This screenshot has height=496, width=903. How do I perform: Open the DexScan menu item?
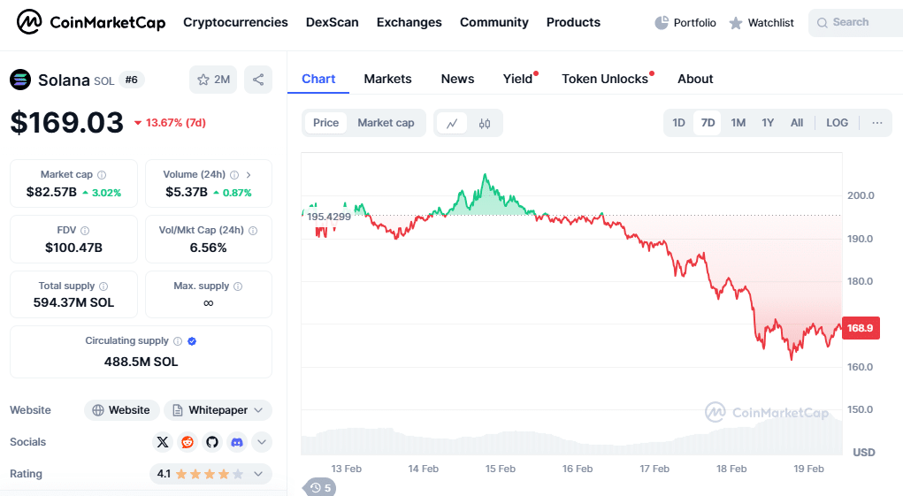333,22
